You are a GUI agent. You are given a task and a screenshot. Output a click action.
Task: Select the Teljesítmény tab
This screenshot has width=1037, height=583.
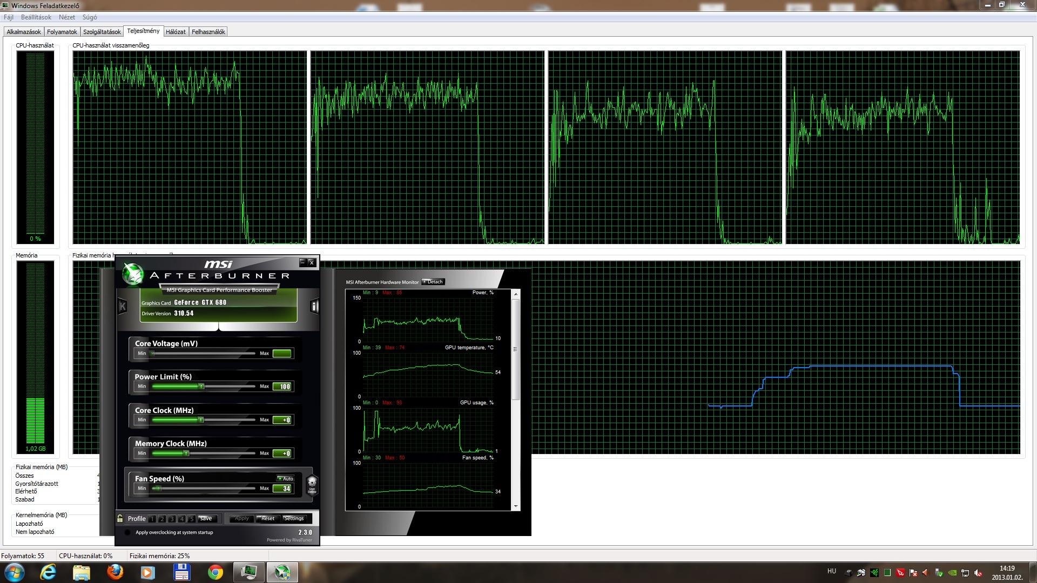pyautogui.click(x=143, y=31)
